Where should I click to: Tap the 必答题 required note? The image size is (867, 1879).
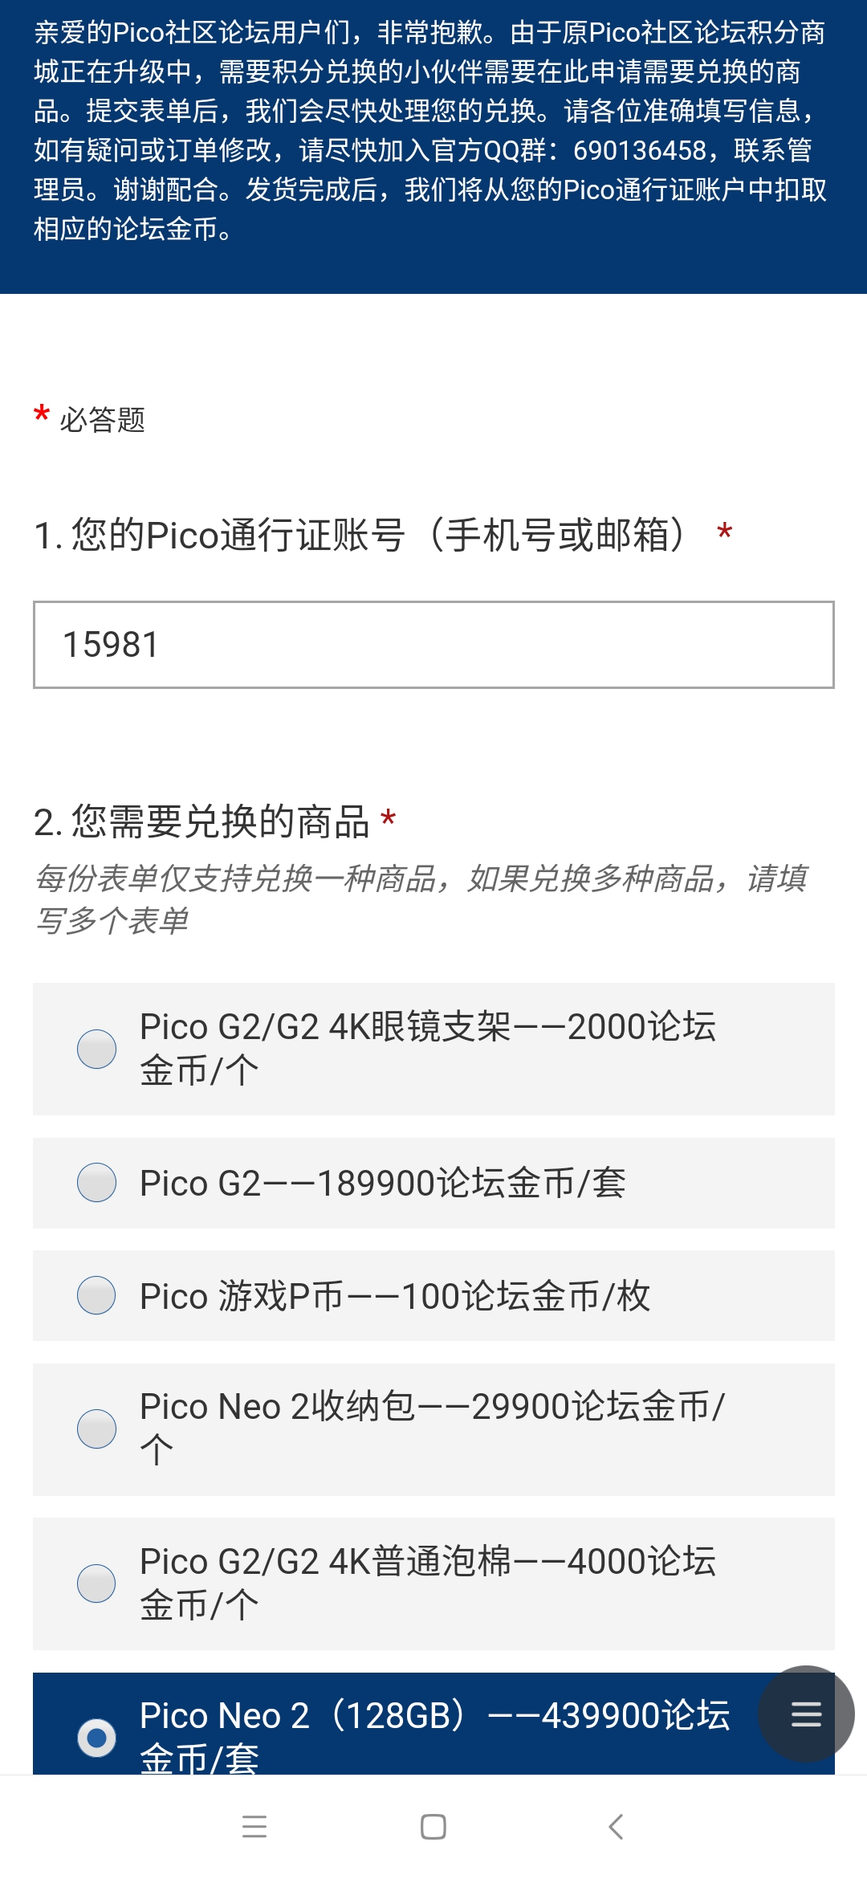pyautogui.click(x=102, y=420)
